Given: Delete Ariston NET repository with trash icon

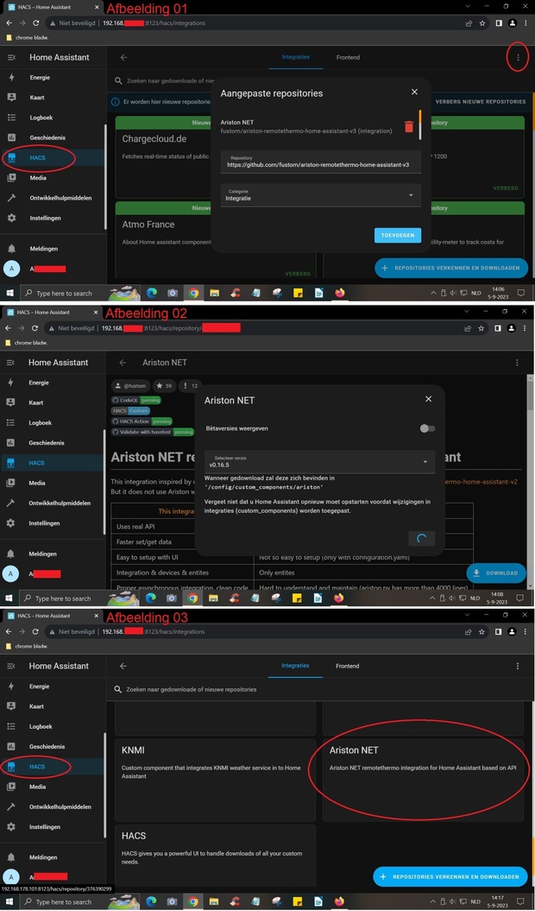Looking at the screenshot, I should (409, 127).
